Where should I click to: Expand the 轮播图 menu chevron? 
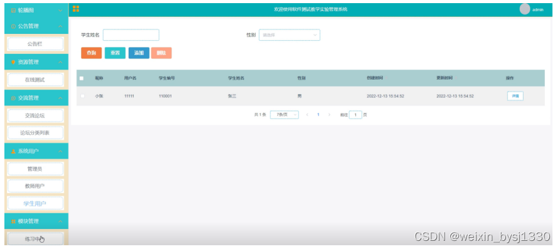click(x=60, y=11)
